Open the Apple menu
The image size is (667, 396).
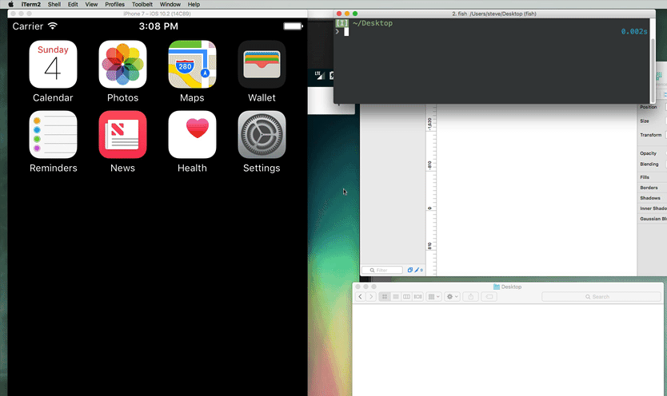point(10,4)
